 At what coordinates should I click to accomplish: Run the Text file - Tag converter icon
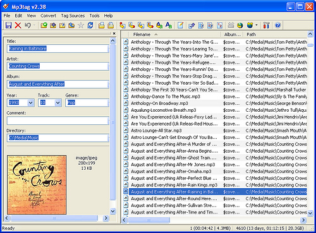(x=150, y=25)
